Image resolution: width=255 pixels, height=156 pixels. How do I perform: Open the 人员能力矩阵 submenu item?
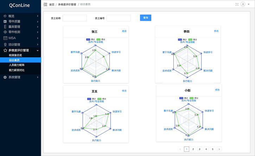[x=17, y=65]
